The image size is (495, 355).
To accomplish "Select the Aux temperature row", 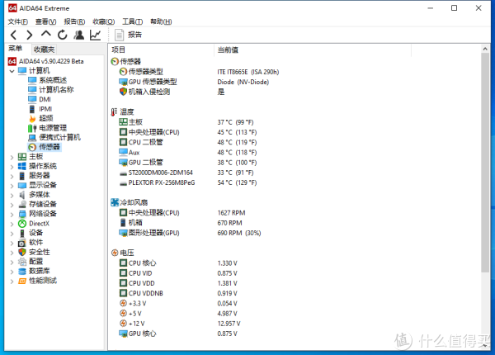I will coord(188,153).
